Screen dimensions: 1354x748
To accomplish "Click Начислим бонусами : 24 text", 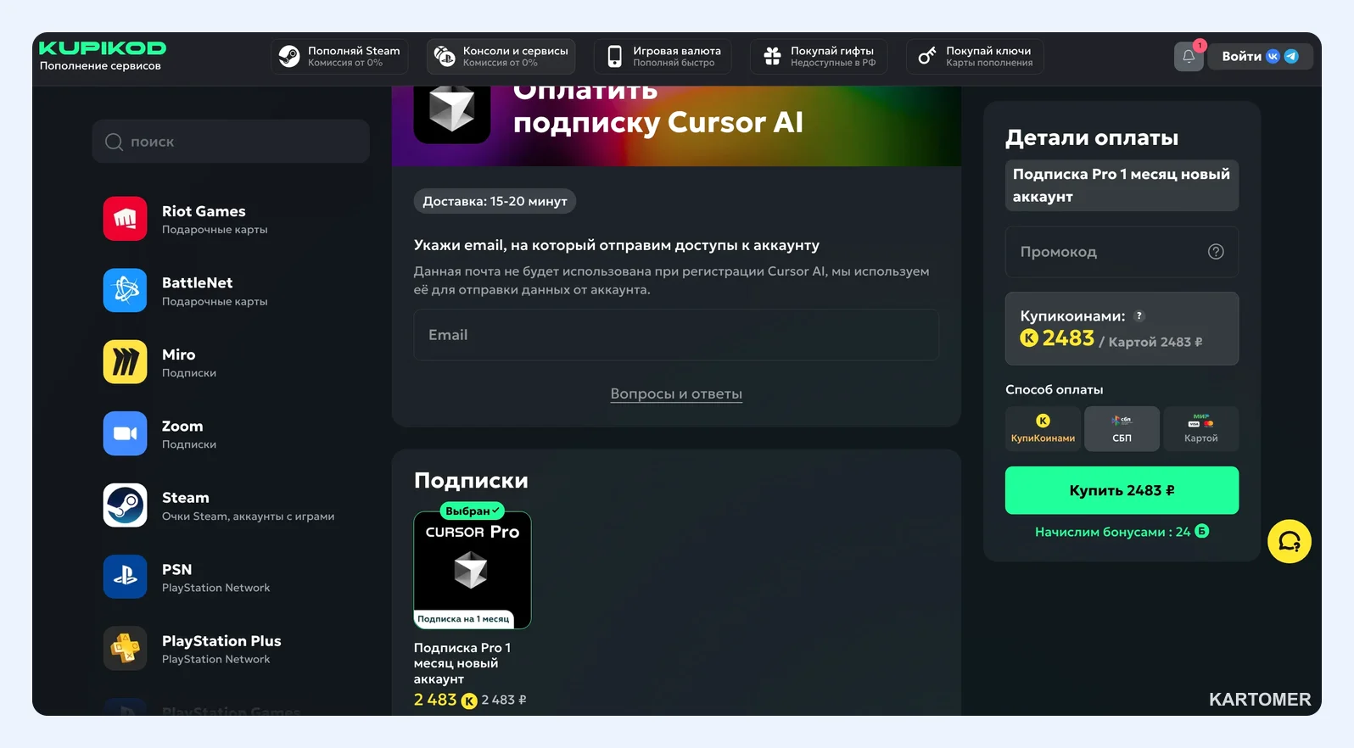I will (1112, 532).
